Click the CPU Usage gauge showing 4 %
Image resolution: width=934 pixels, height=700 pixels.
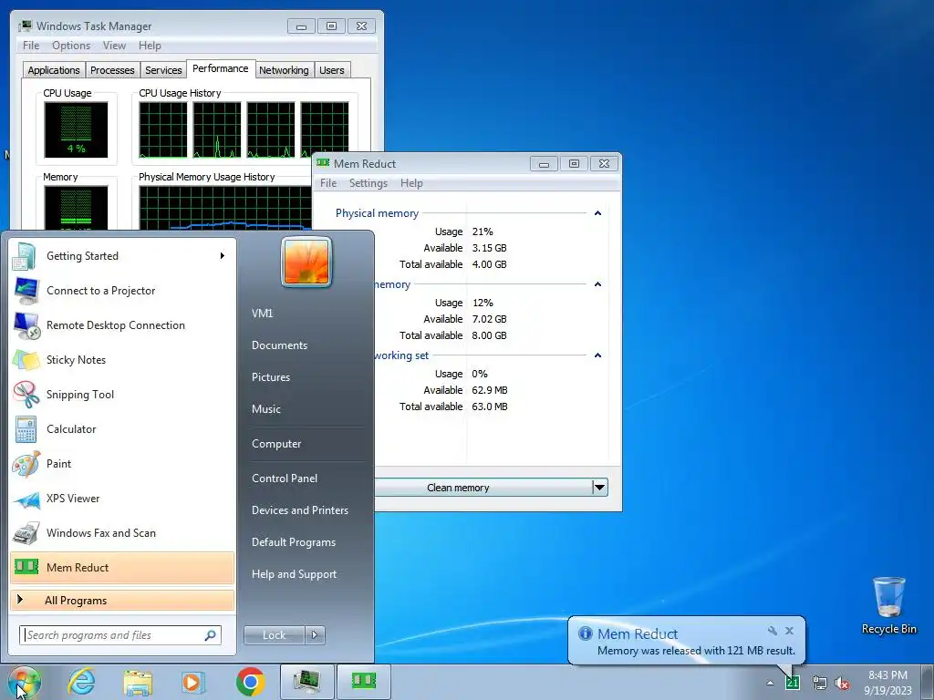76,129
